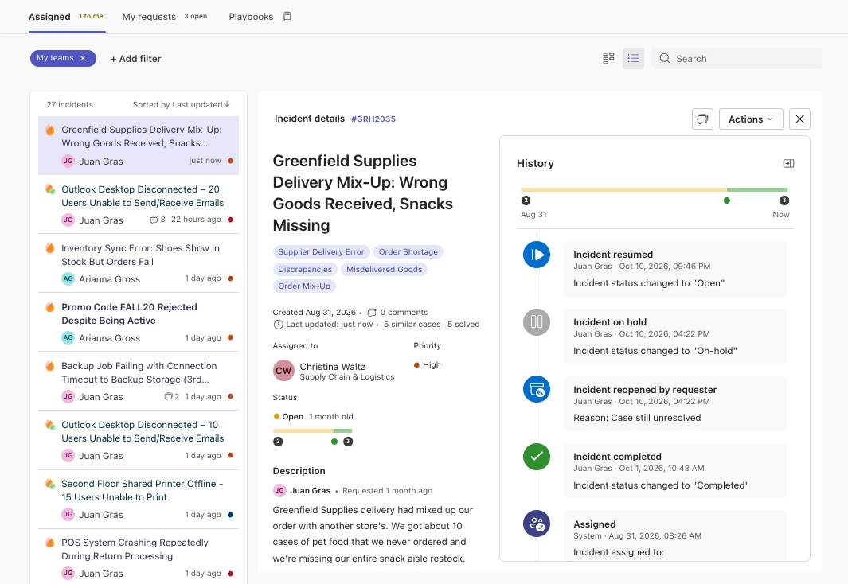848x584 pixels.
Task: Select the Discrepancies tag
Action: point(305,269)
